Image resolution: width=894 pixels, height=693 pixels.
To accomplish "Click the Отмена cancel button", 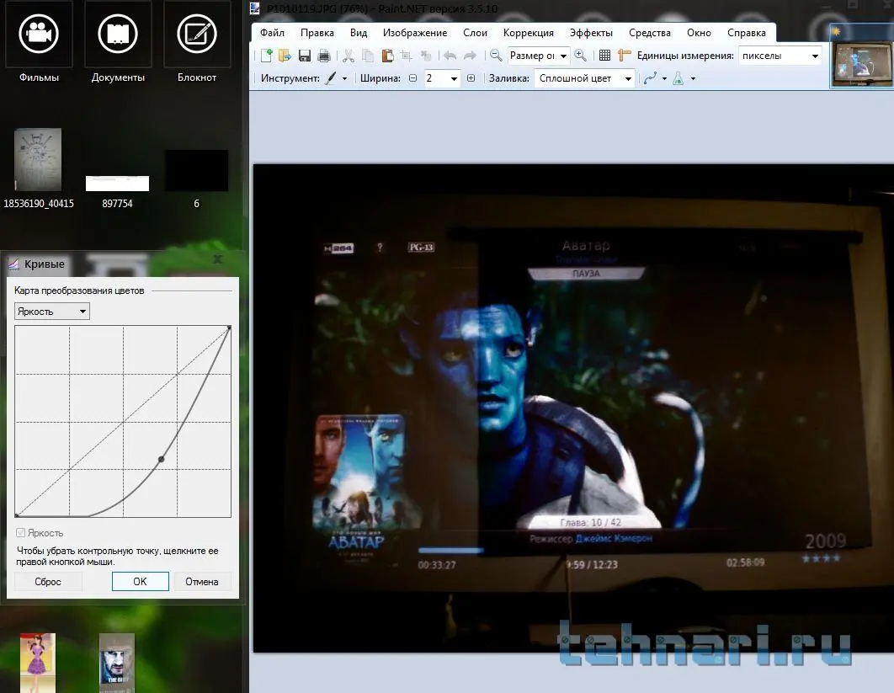I will [x=202, y=582].
